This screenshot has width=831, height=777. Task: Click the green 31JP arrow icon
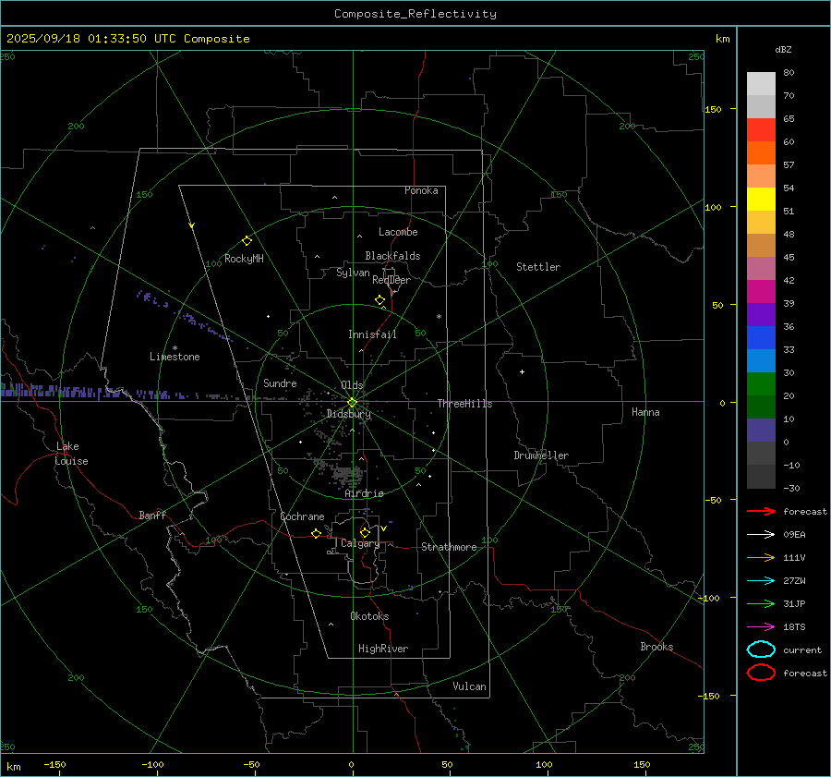pyautogui.click(x=761, y=603)
